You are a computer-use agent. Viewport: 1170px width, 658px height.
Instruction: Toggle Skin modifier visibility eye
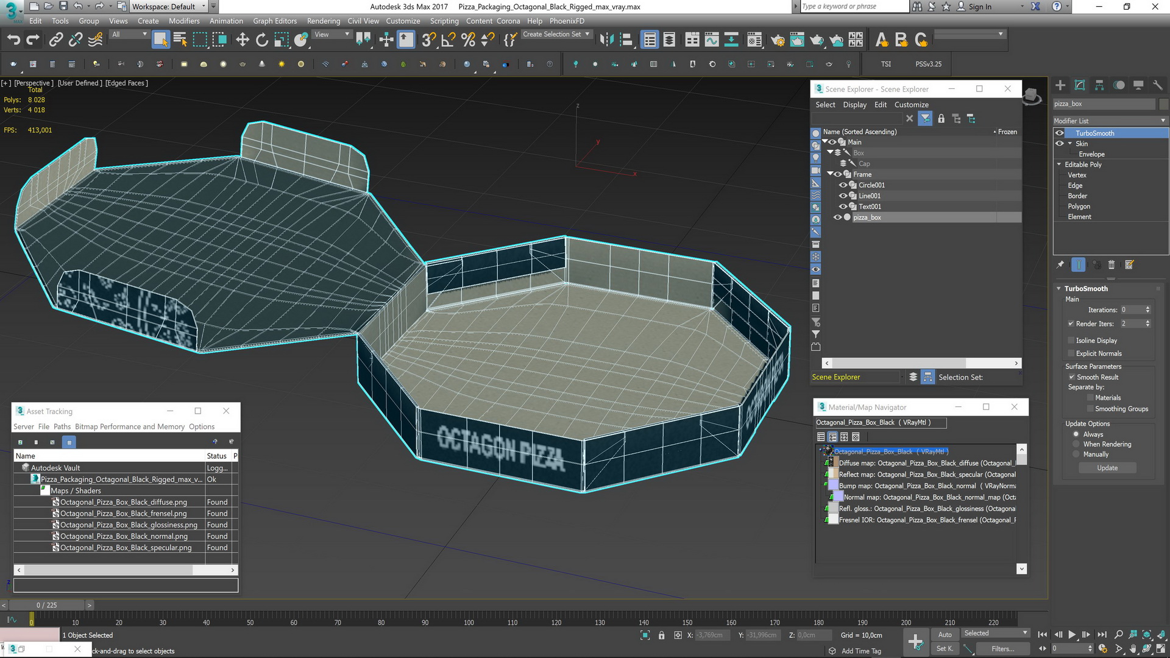click(1060, 144)
